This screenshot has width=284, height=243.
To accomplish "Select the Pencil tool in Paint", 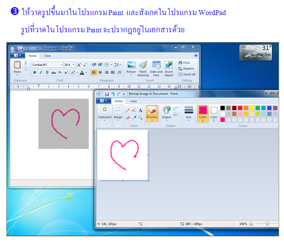I will (128, 110).
